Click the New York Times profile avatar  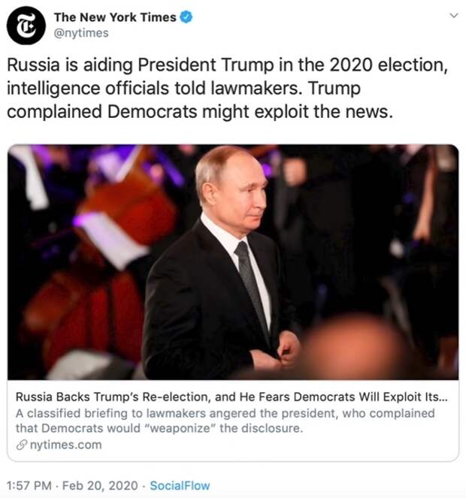coord(26,25)
